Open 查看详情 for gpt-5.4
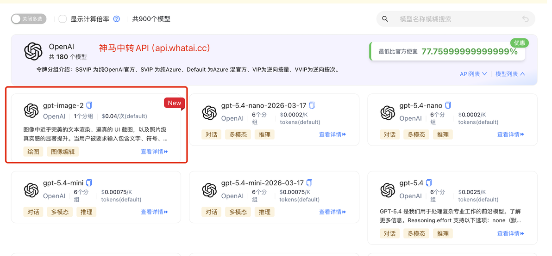Viewport: 552px width, 256px height. tap(511, 233)
